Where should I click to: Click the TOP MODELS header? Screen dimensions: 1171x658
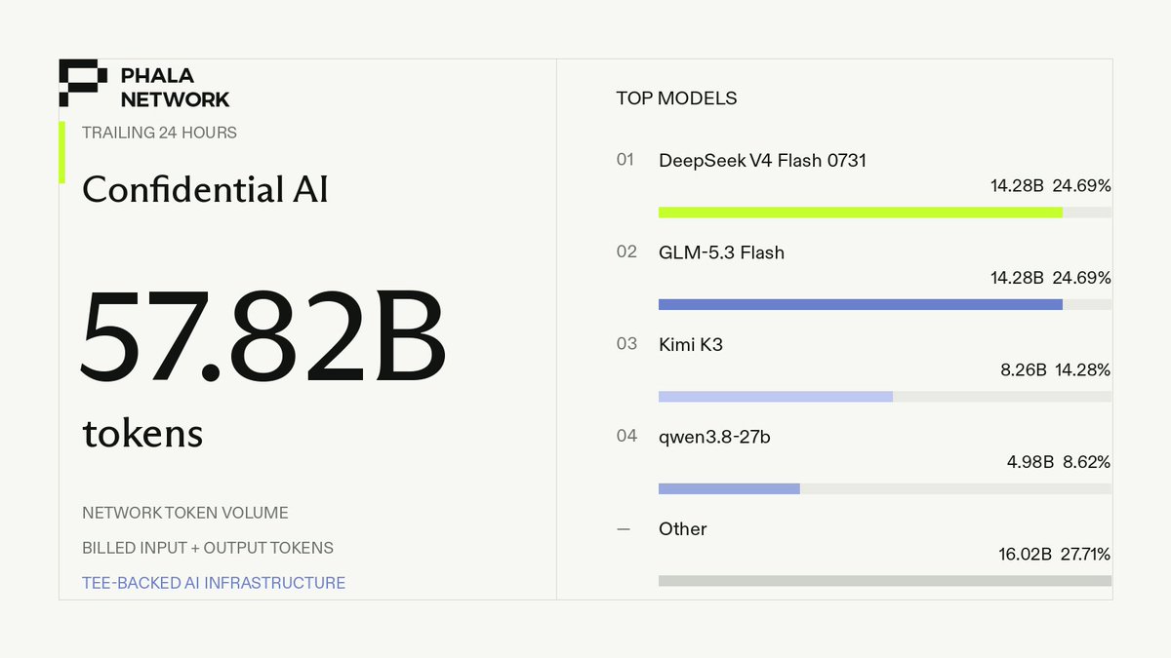pos(676,98)
